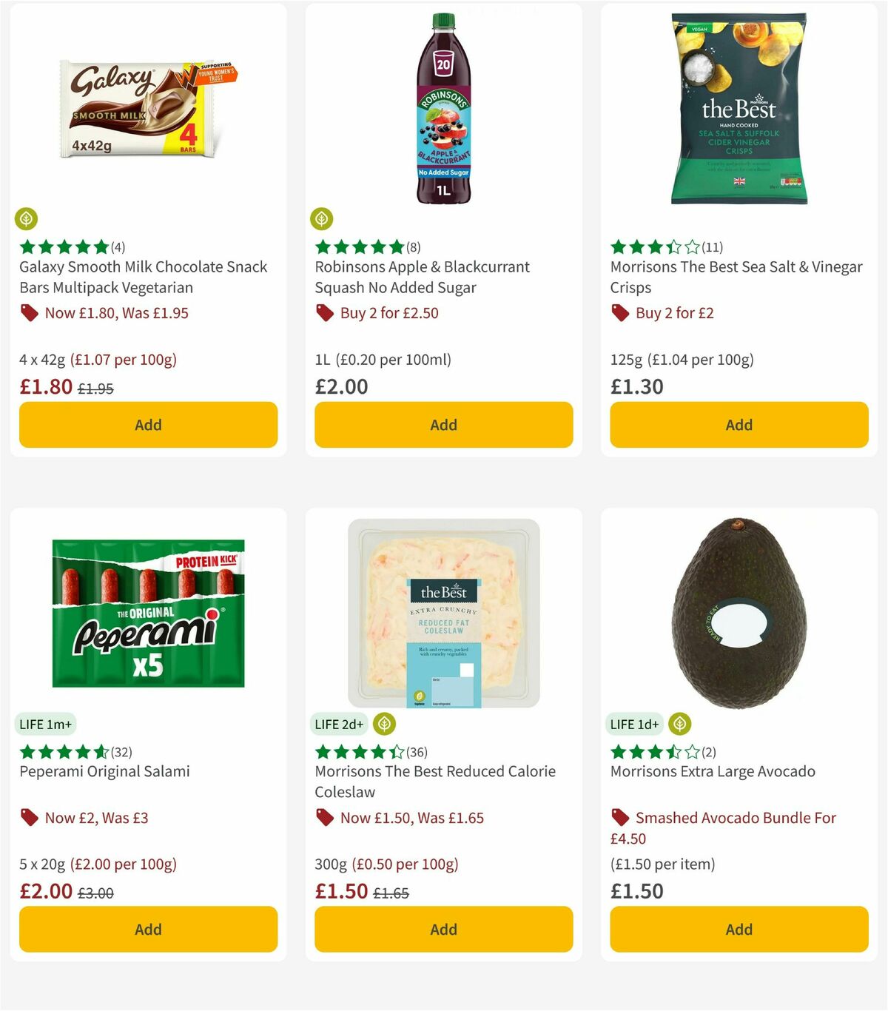Click the leaf icon on coleslaw card
Image resolution: width=888 pixels, height=1011 pixels.
[x=383, y=724]
